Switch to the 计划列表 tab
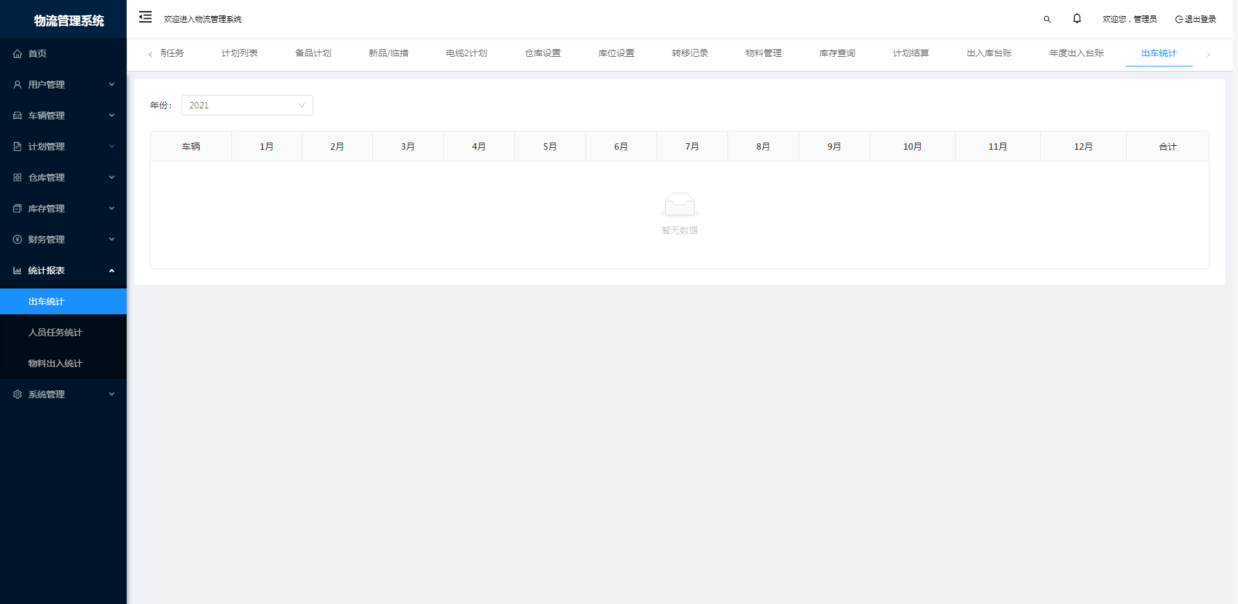The image size is (1238, 604). (x=239, y=53)
